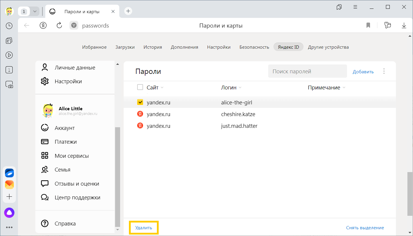413x236 pixels.
Task: Open the Настройки top tab
Action: click(x=219, y=47)
